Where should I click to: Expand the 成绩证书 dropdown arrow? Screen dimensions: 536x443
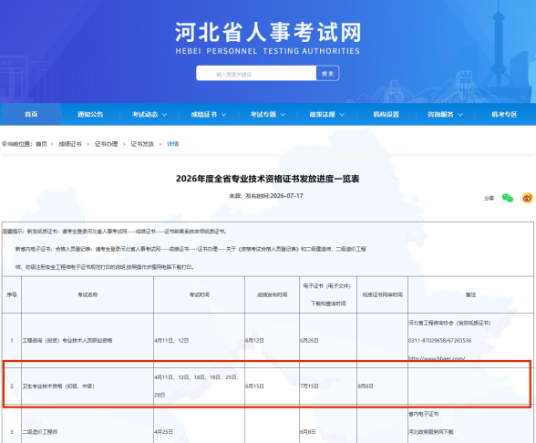223,115
